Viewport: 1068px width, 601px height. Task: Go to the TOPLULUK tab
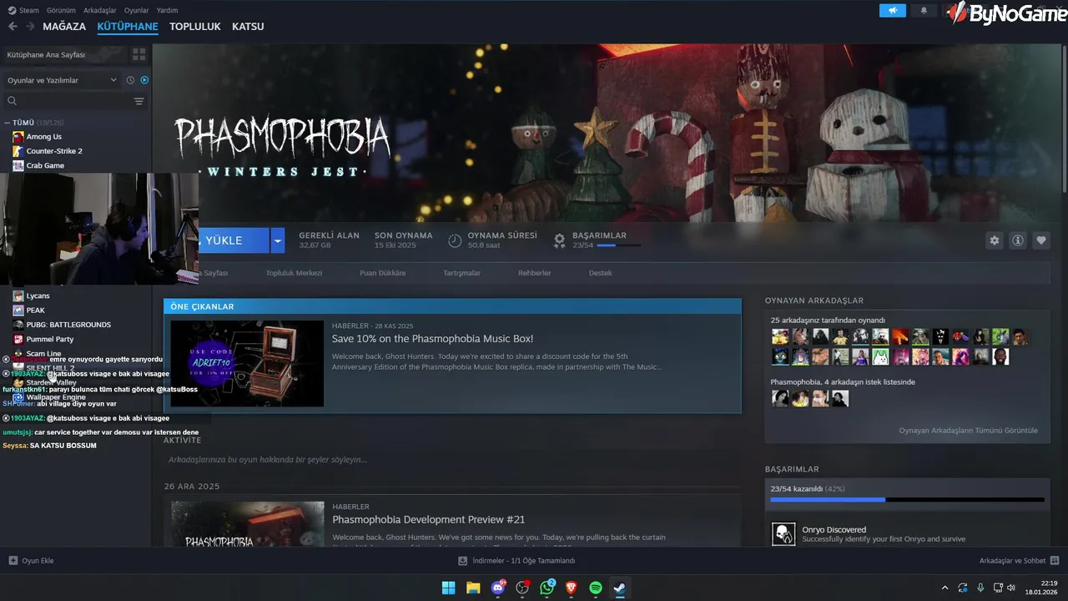click(x=195, y=27)
